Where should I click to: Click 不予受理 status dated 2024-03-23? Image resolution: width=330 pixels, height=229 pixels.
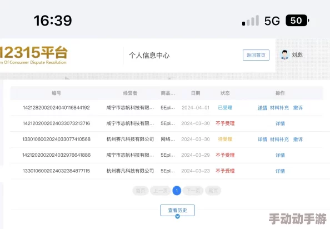point(225,171)
